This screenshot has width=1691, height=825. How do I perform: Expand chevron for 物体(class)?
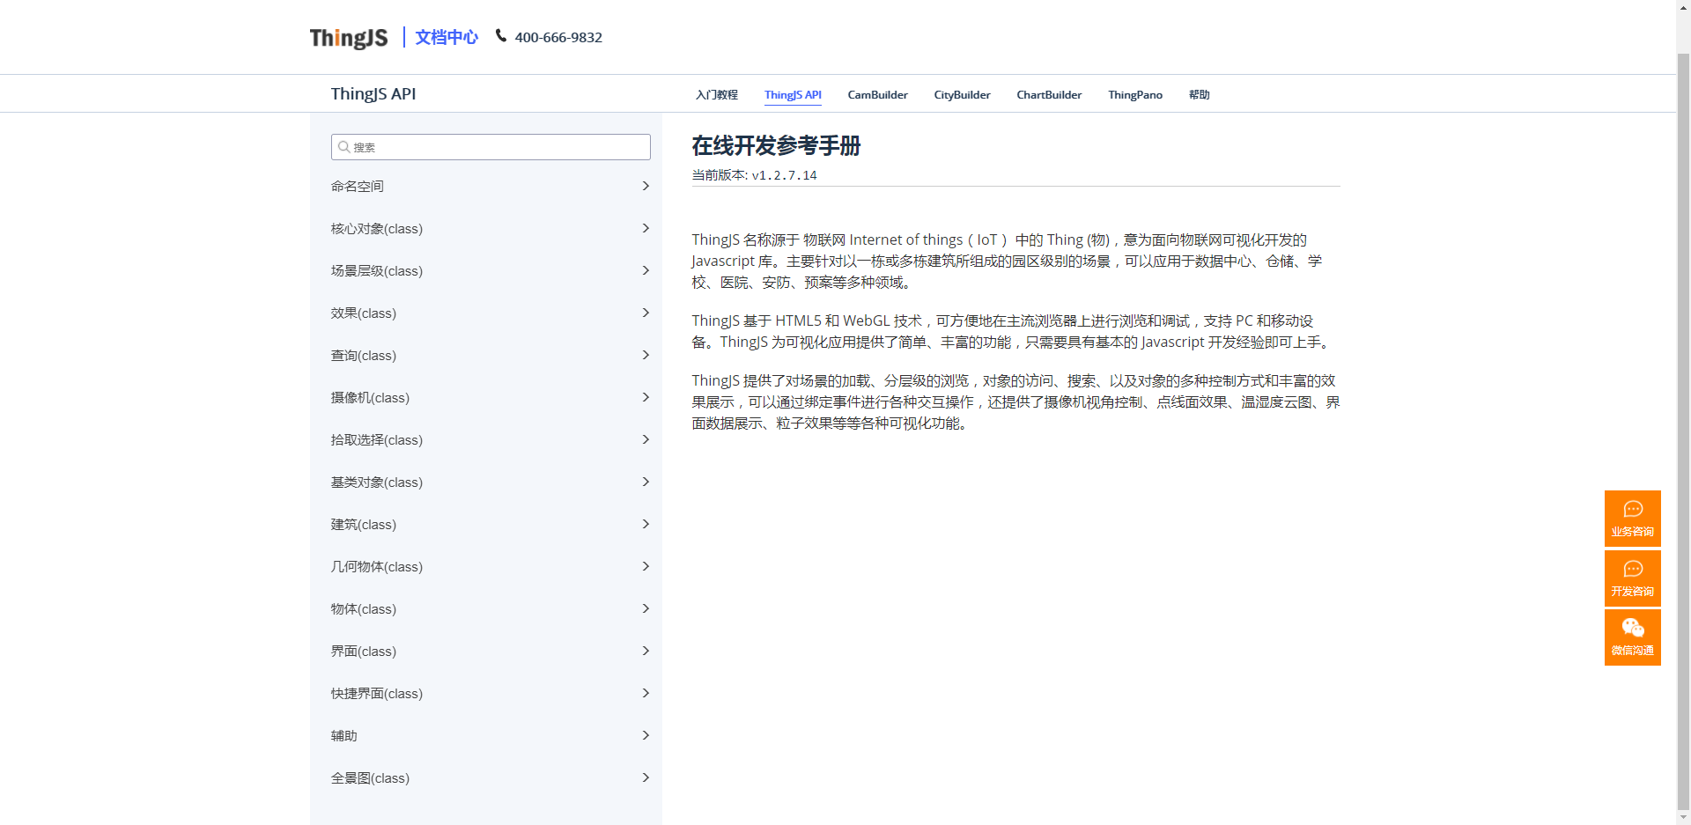coord(646,608)
